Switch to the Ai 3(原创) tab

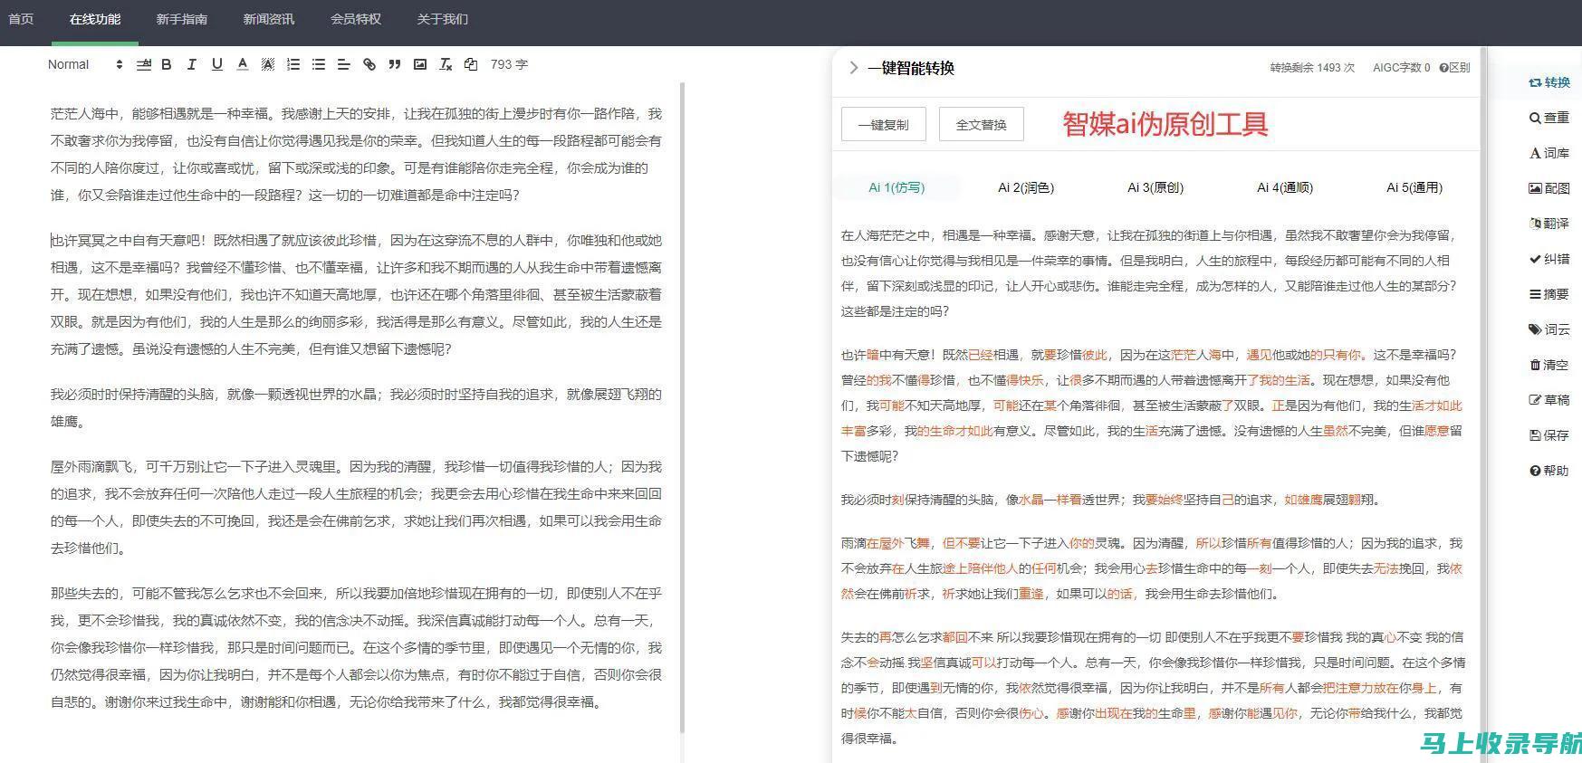pos(1155,187)
